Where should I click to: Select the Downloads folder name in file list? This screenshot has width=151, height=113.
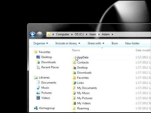84,73
